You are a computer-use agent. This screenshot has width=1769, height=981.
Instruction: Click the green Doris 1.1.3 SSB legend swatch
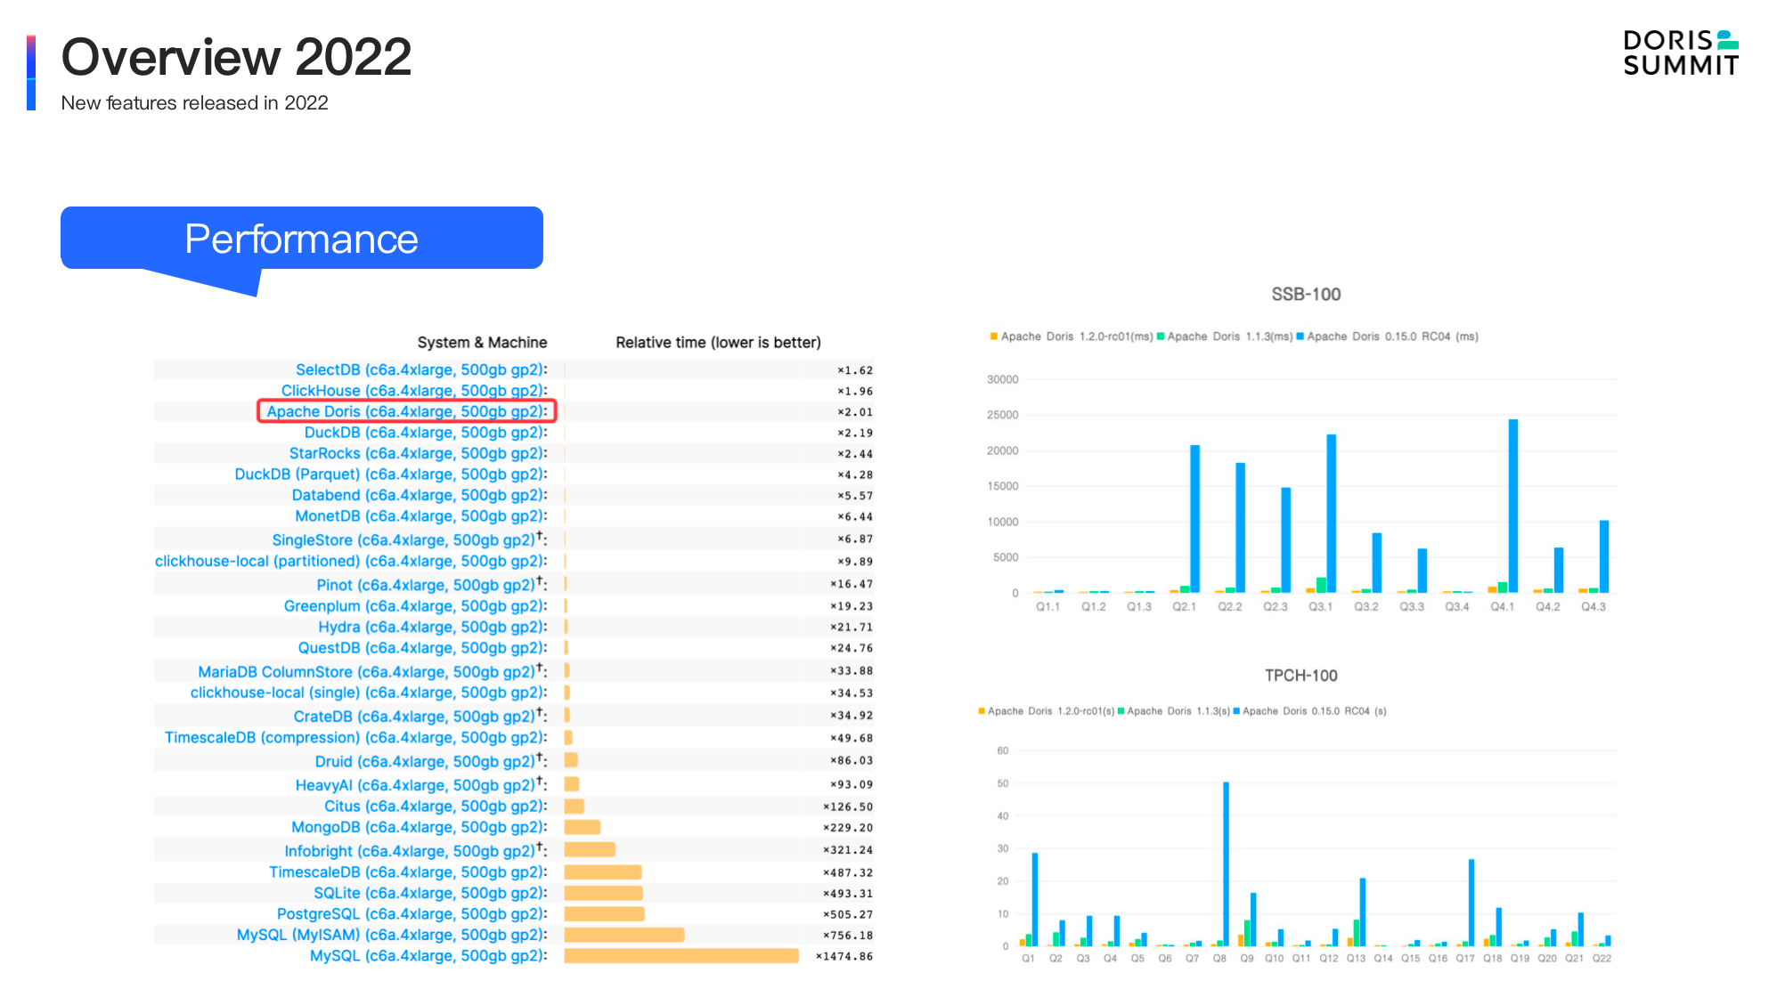click(x=1161, y=336)
